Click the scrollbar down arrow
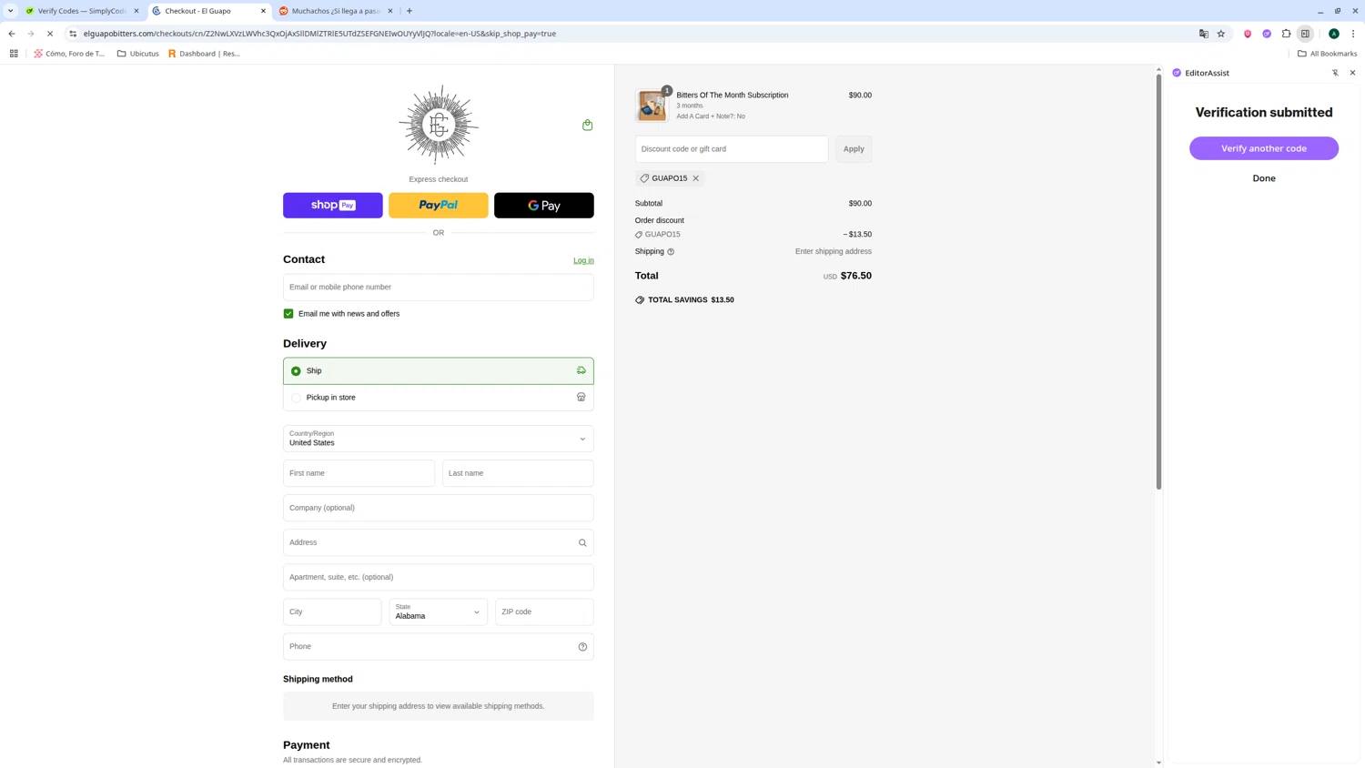Screen dimensions: 1365x768 pos(1158,763)
